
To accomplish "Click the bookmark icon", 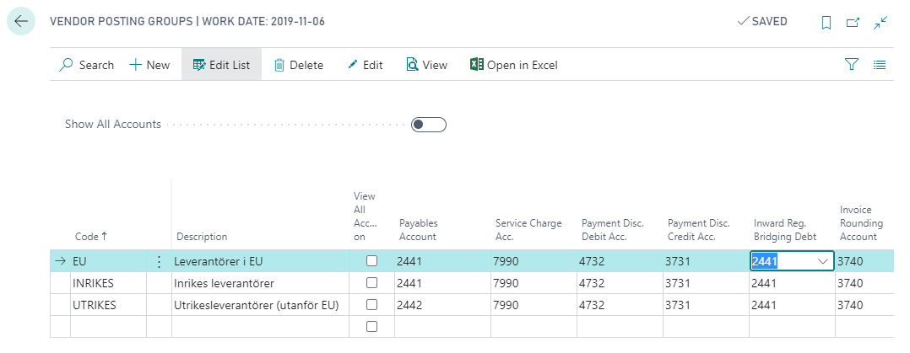I will [826, 23].
